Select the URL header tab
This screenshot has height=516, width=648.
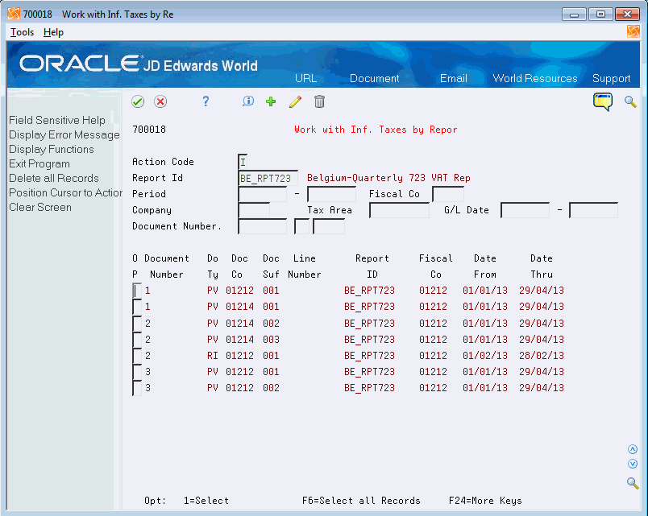click(305, 78)
